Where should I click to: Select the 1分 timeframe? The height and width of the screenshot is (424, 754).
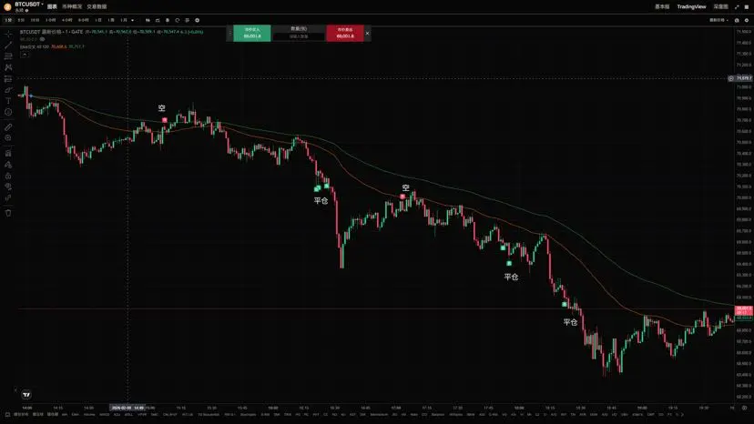click(8, 20)
